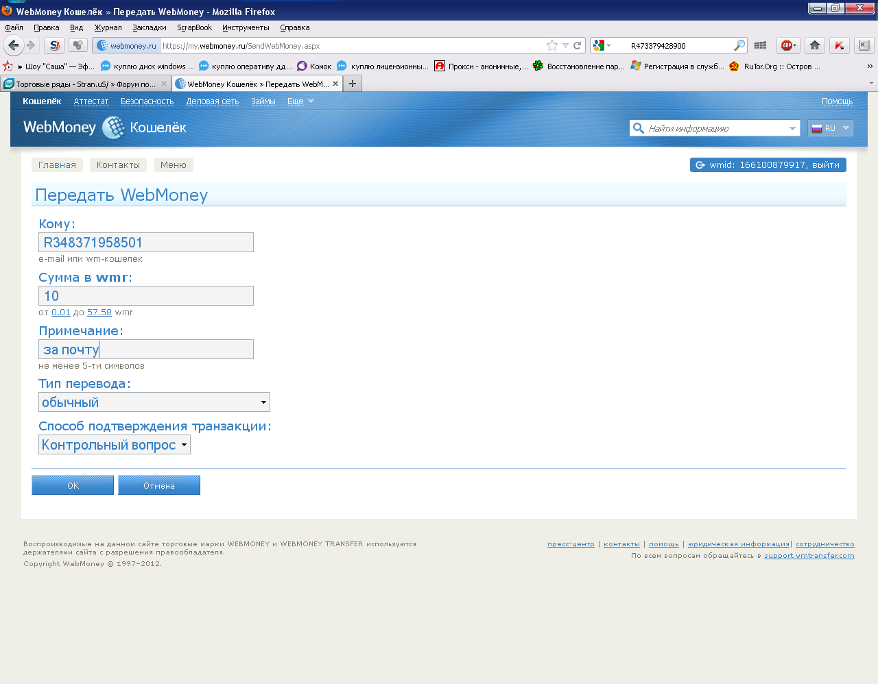Click the Помощь link at top right
Image resolution: width=878 pixels, height=684 pixels.
click(838, 101)
